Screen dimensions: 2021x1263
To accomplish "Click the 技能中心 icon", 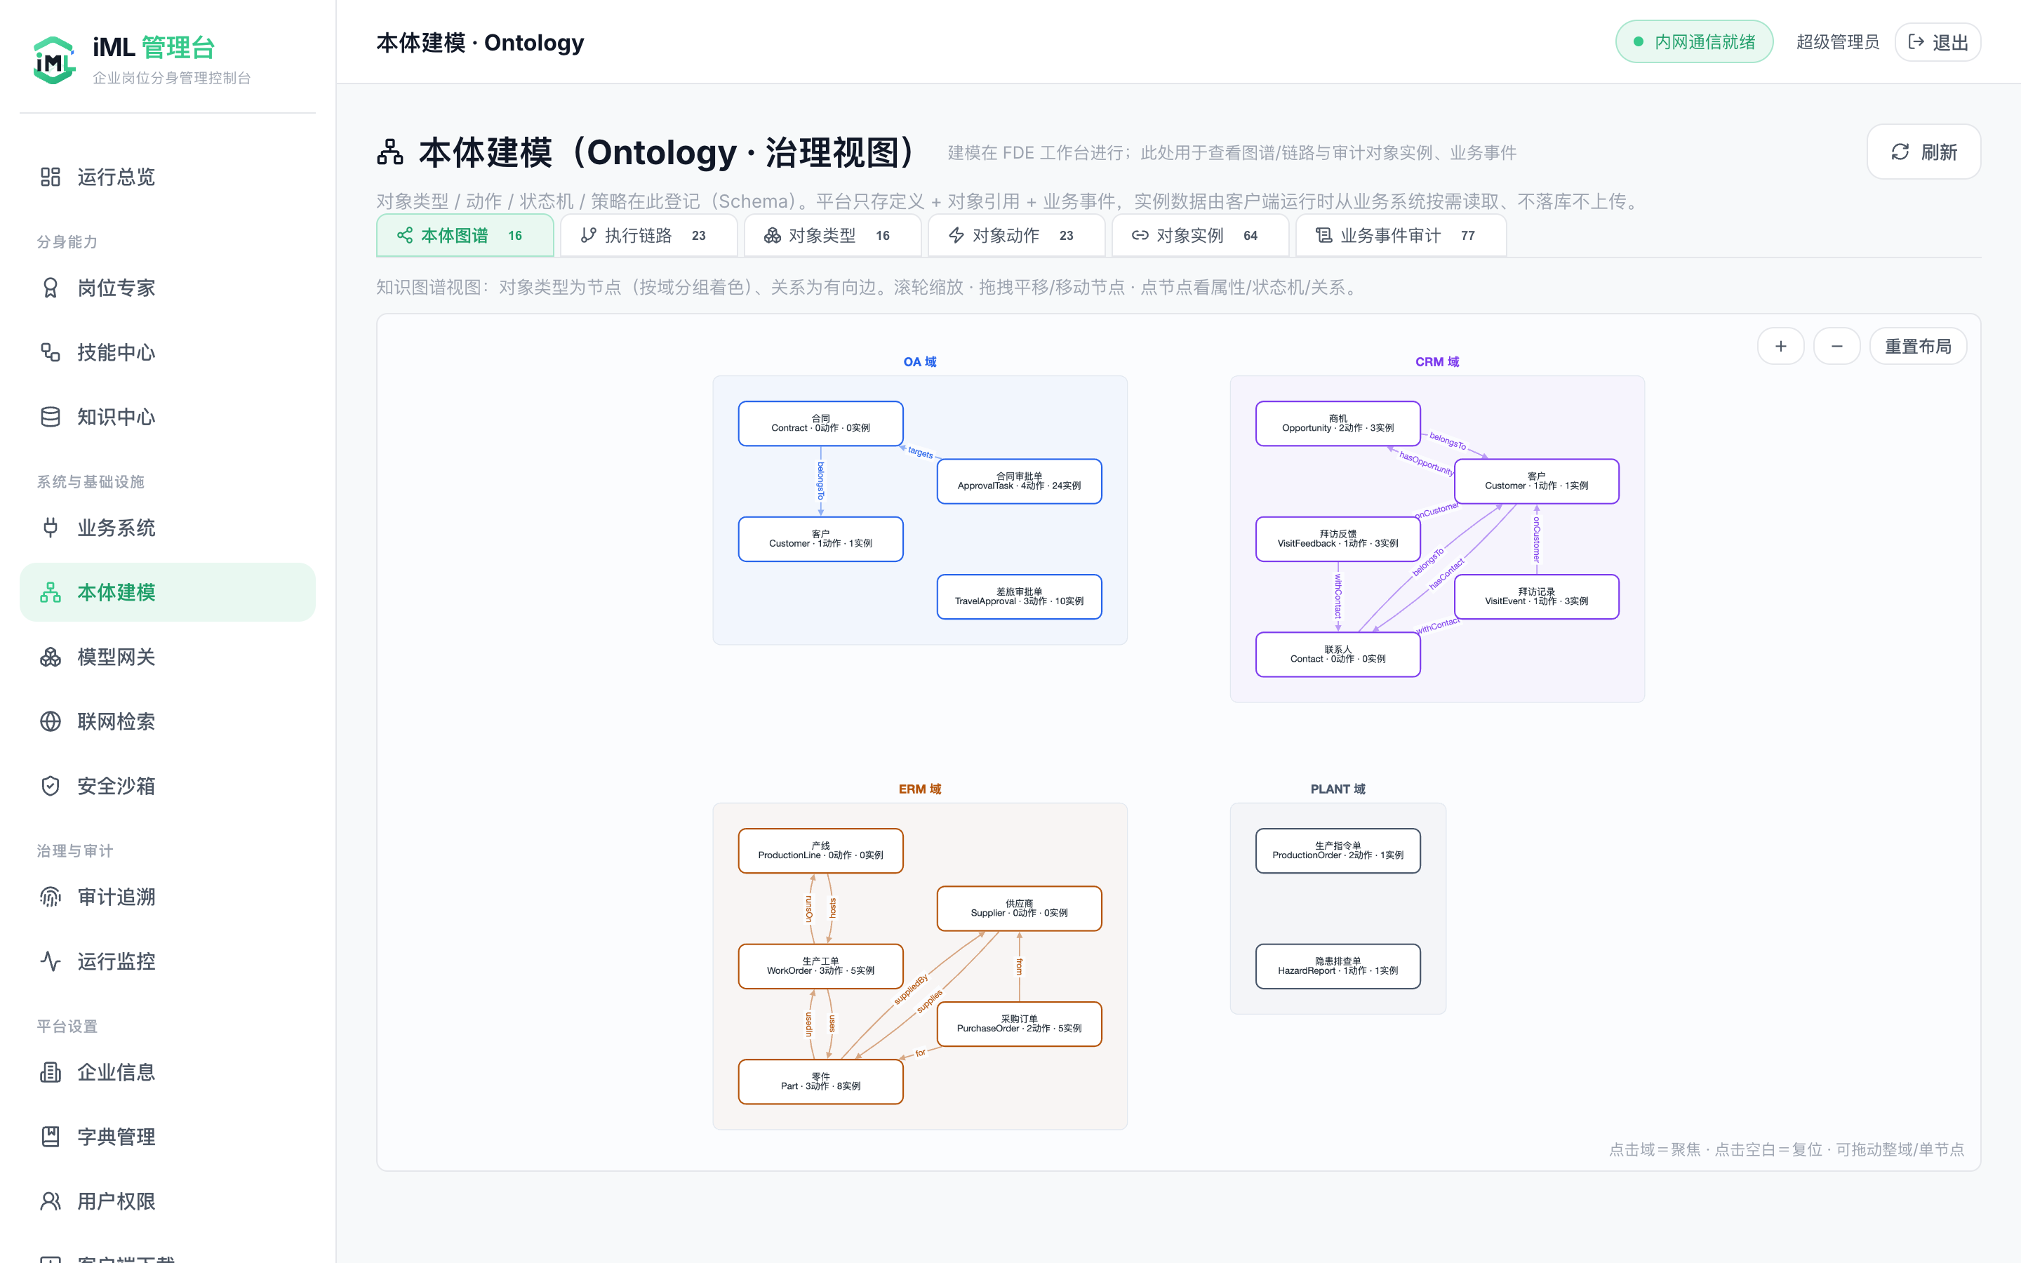I will coord(50,352).
